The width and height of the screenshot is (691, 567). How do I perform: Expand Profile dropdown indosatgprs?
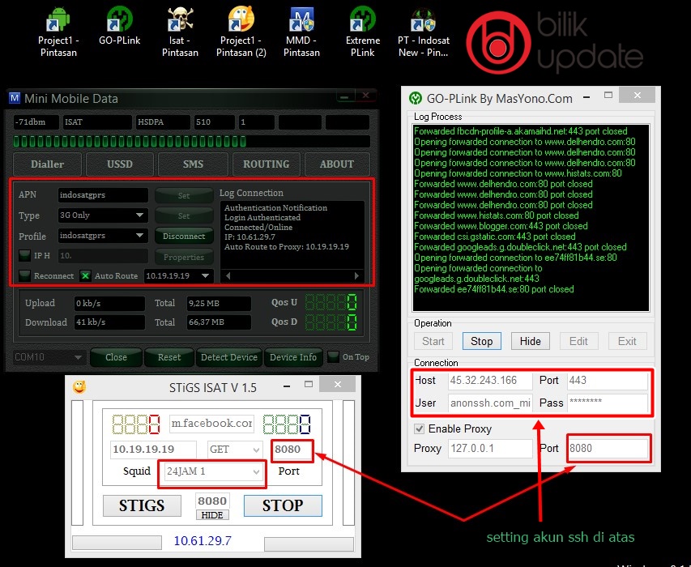point(139,235)
